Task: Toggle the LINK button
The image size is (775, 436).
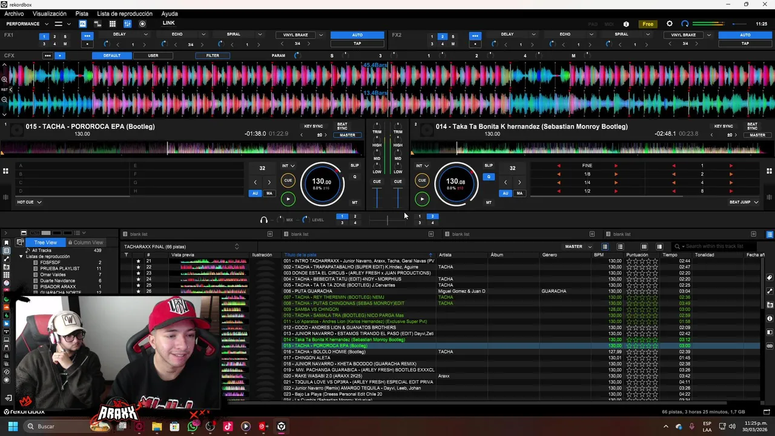Action: [x=168, y=23]
